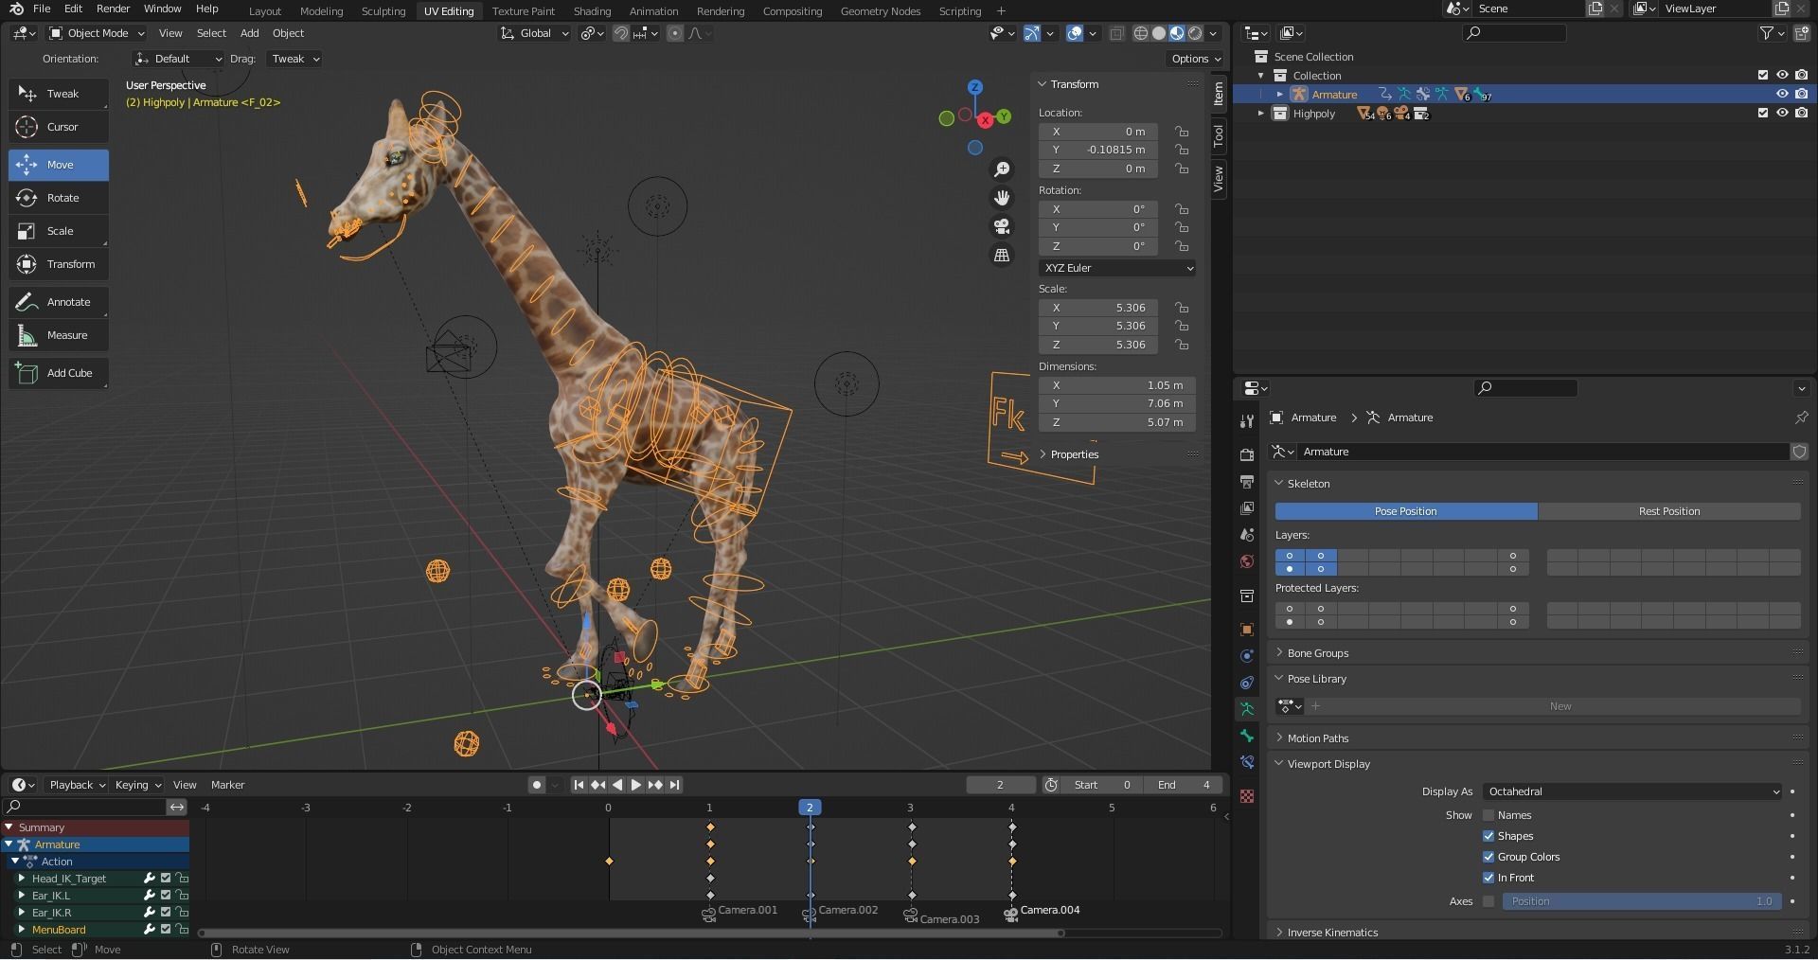Jump to the timeline's first frame
This screenshot has height=960, width=1818.
point(579,785)
